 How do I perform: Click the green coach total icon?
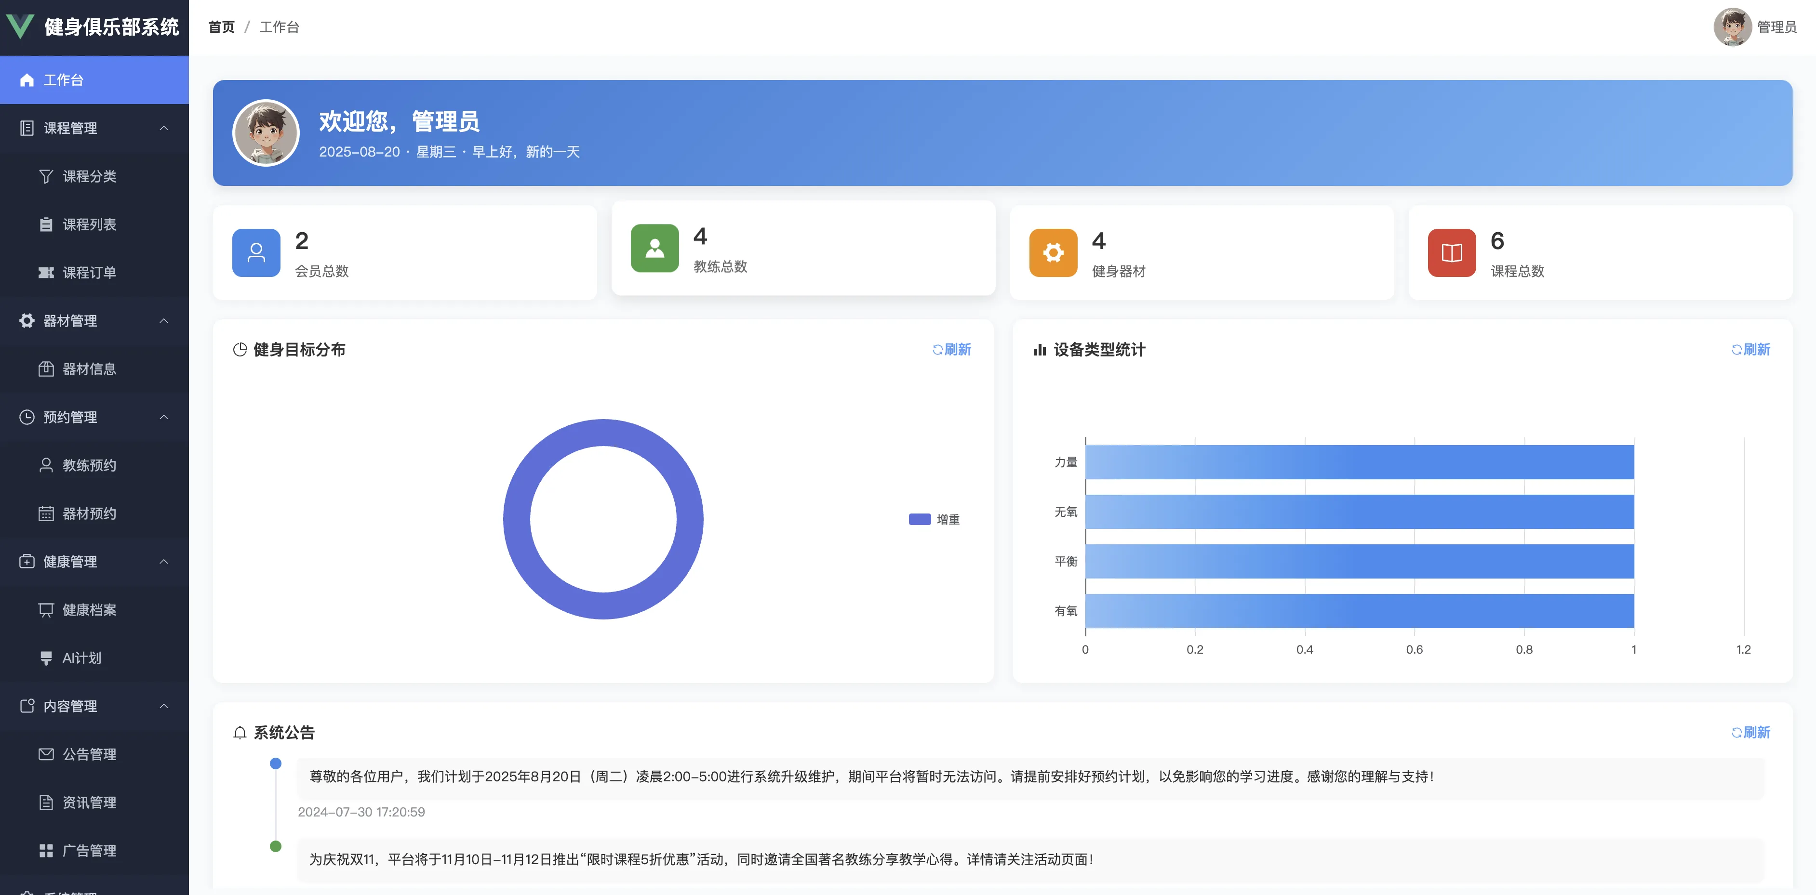click(x=654, y=248)
